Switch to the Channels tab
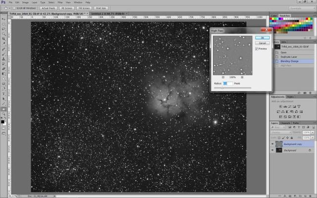 coord(286,123)
